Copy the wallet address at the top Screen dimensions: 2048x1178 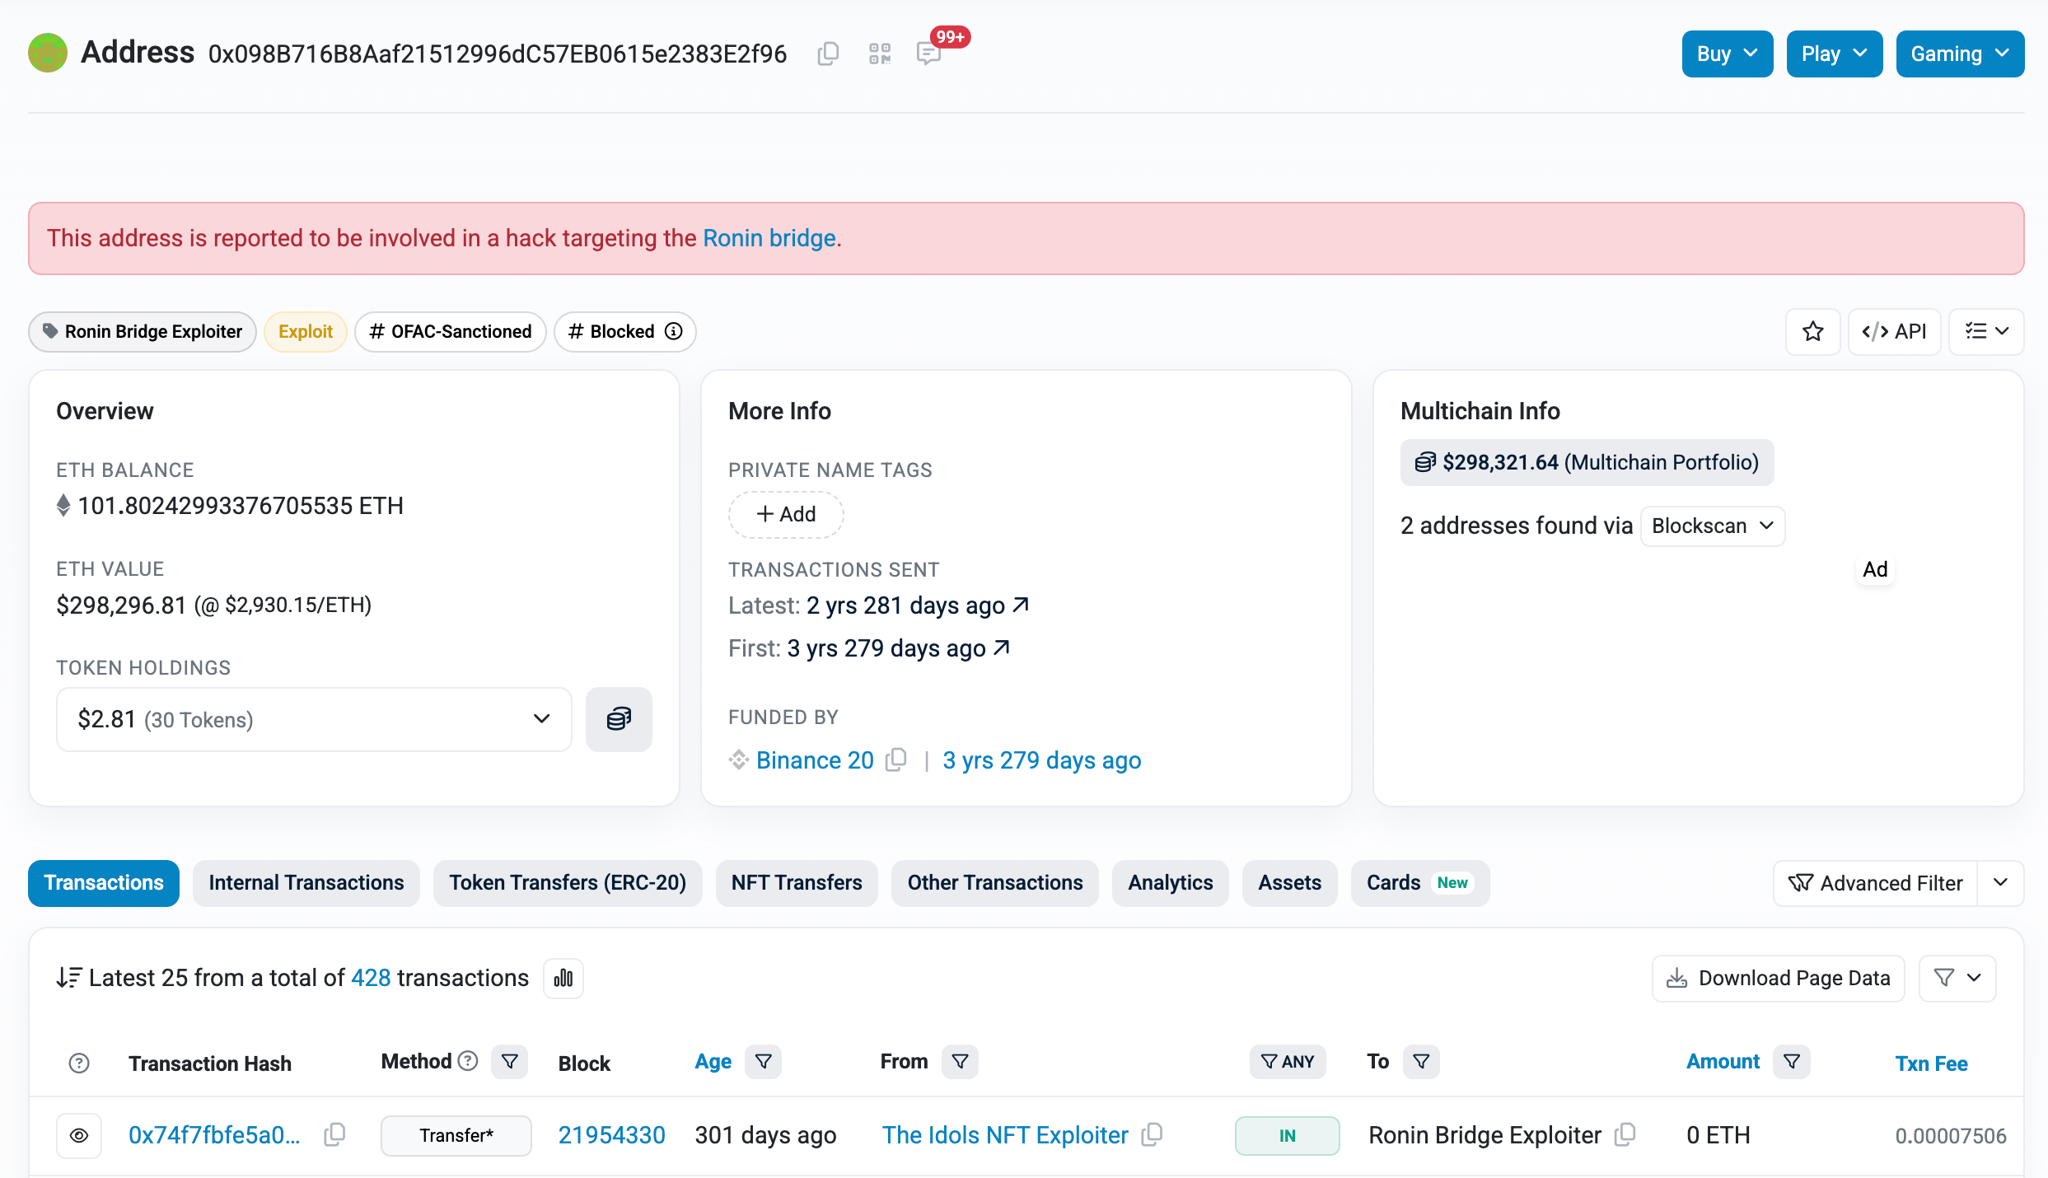(x=827, y=53)
